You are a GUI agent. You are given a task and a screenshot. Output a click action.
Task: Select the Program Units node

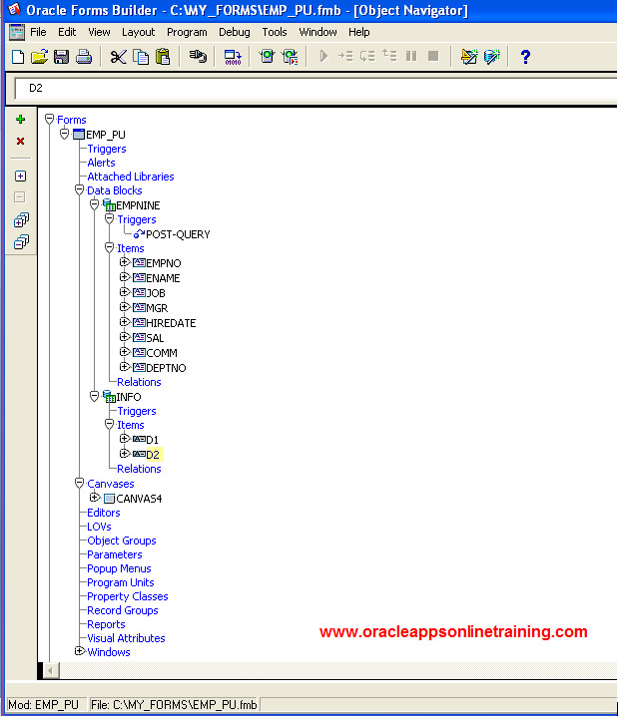click(x=120, y=582)
